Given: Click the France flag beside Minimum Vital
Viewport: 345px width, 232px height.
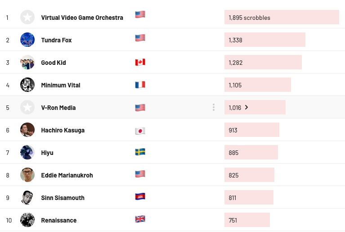Looking at the screenshot, I should [140, 85].
